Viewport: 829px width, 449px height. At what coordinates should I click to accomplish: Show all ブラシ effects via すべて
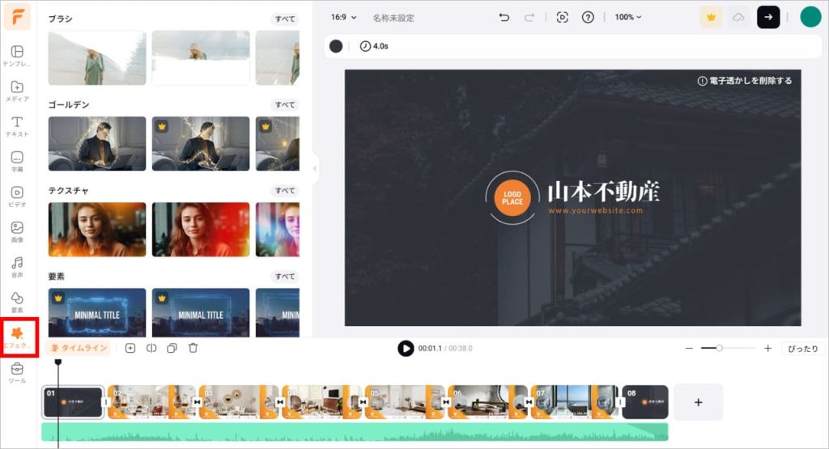point(284,19)
